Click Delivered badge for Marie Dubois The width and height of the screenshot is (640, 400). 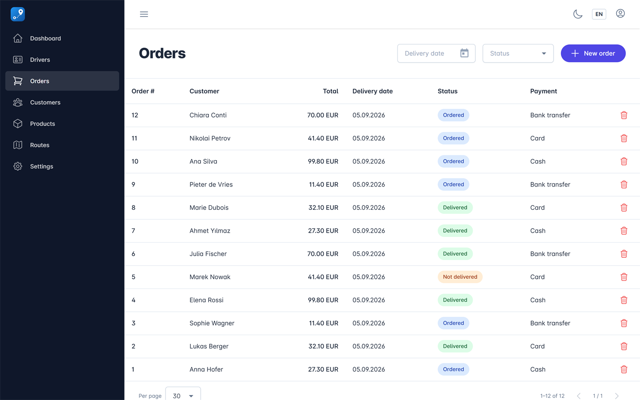[x=455, y=208]
